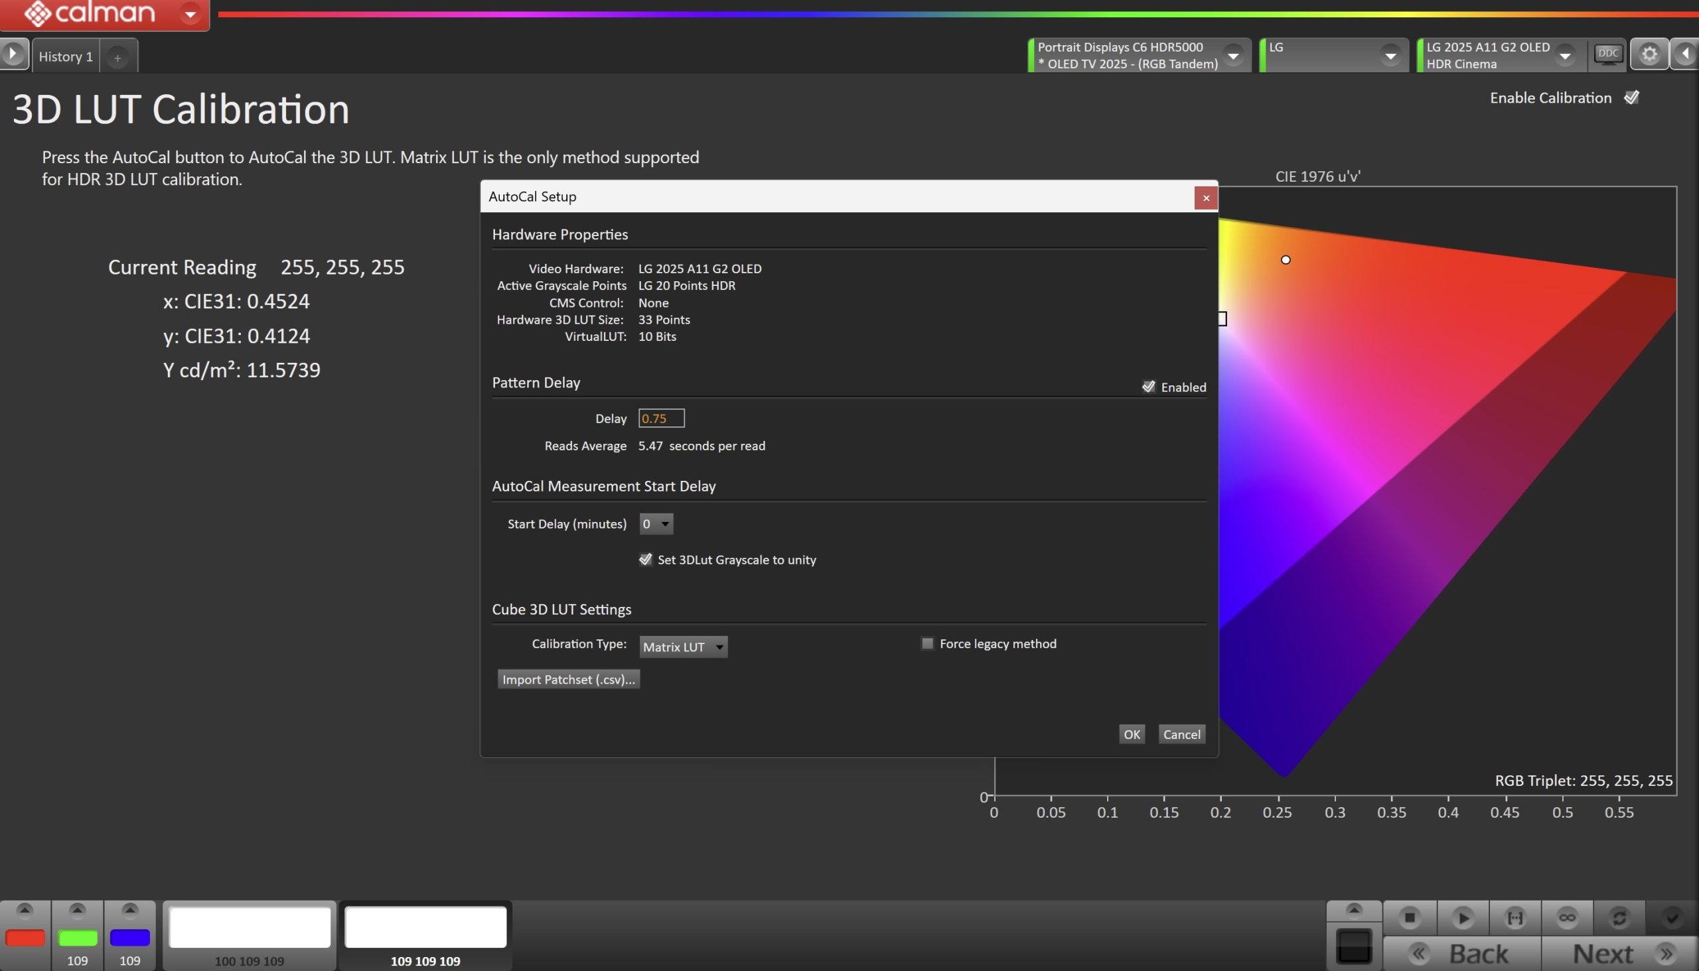Click the 3D LUT Calibration heading
This screenshot has width=1699, height=971.
point(181,109)
